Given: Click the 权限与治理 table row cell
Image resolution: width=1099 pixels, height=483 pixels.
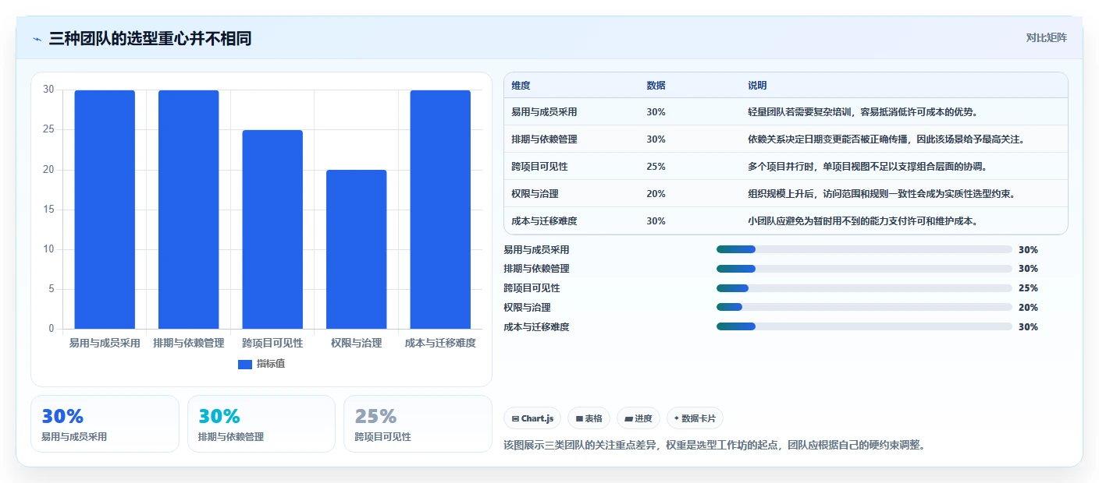Looking at the screenshot, I should pyautogui.click(x=535, y=194).
